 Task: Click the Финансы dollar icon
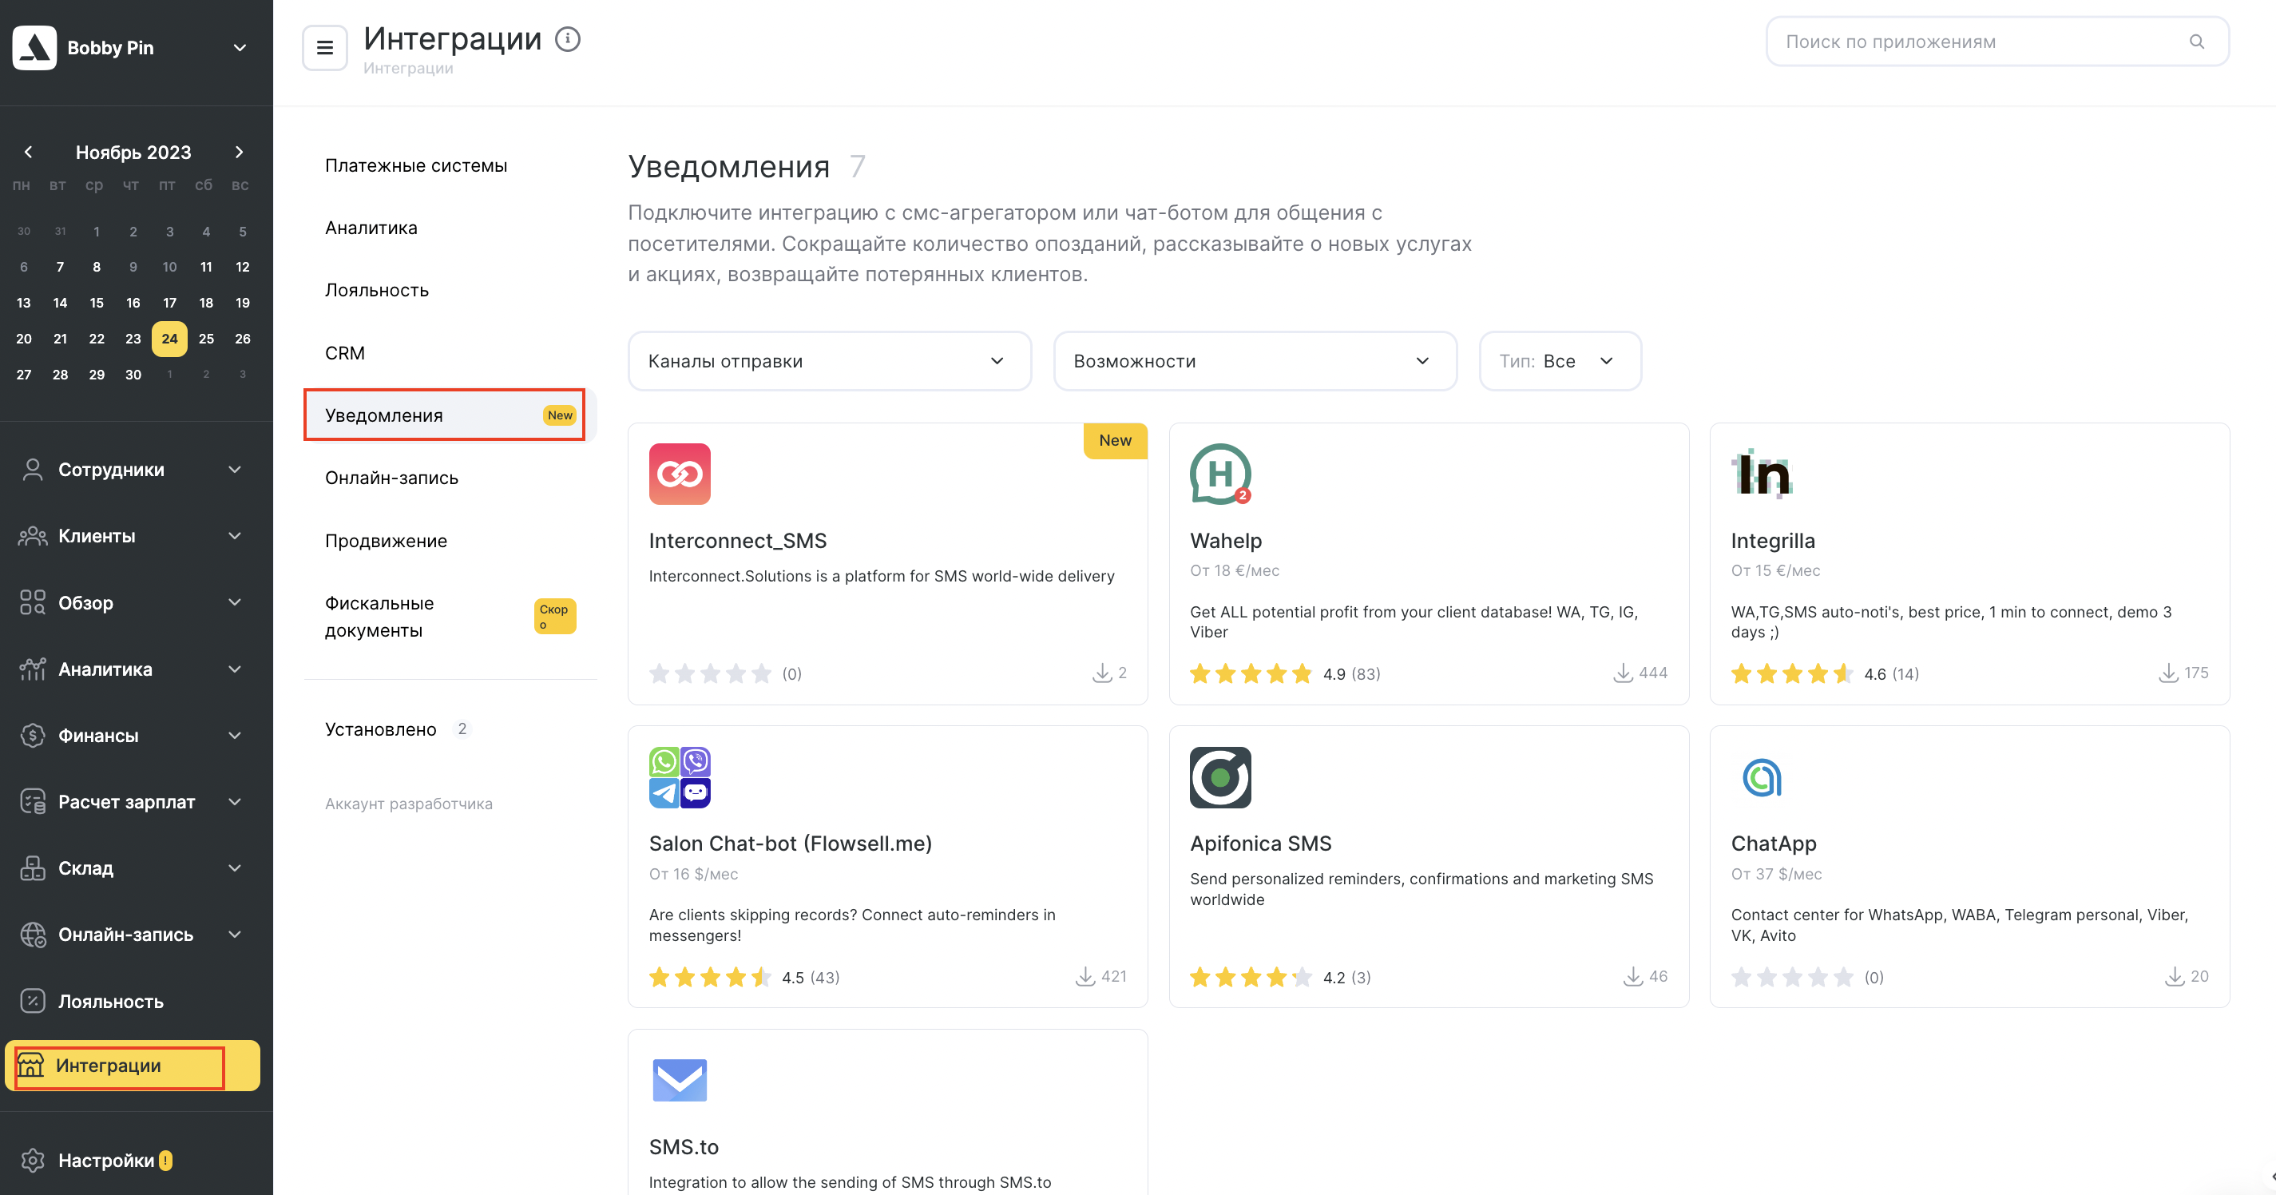(x=33, y=736)
